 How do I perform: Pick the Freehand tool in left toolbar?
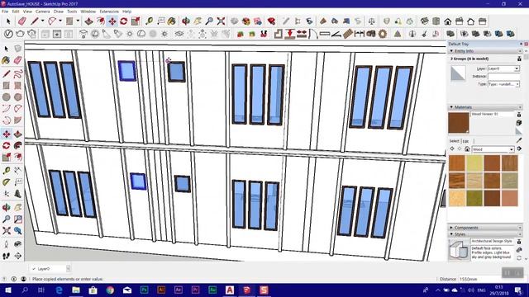18,73
